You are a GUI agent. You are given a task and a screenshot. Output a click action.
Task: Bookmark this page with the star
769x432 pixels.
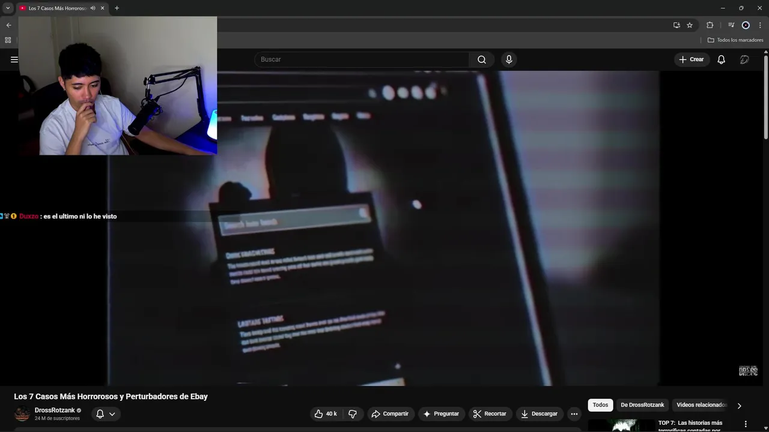[x=690, y=25]
